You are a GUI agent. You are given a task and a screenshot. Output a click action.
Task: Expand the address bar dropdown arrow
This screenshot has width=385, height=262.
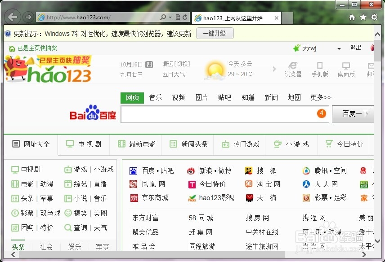click(x=170, y=17)
